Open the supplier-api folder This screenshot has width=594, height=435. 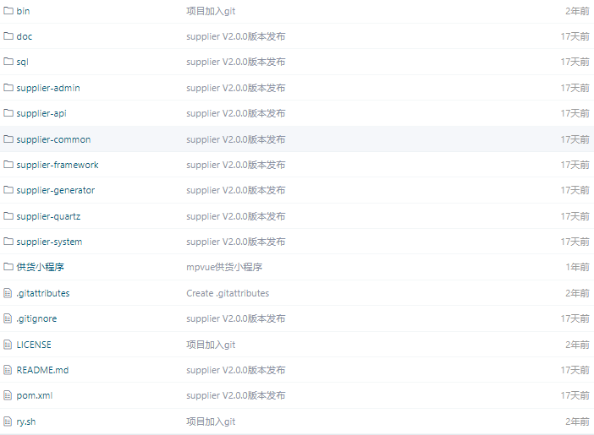click(x=41, y=113)
